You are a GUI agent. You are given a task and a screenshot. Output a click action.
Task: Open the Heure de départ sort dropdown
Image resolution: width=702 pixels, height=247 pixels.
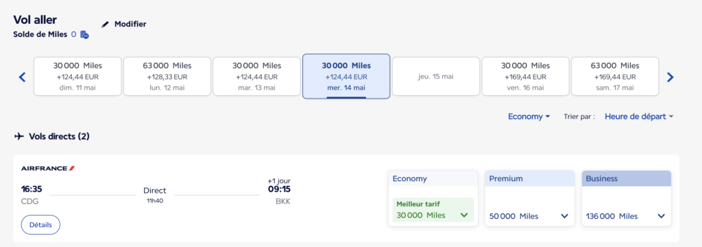639,116
